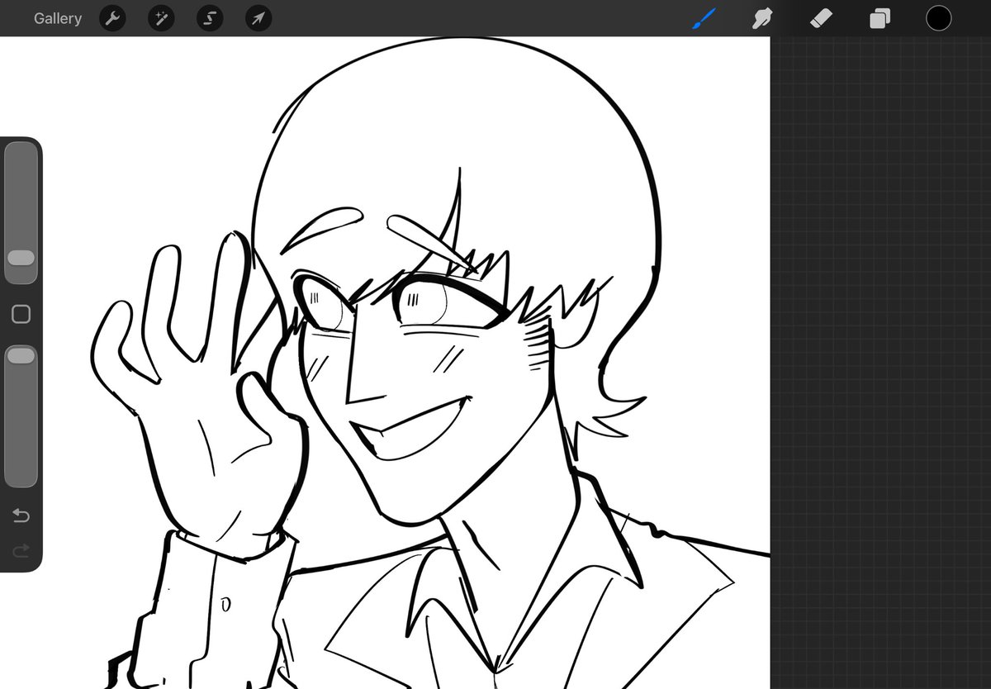Tap the square Modify button between sliders
Screen dimensions: 991x689
pyautogui.click(x=21, y=314)
